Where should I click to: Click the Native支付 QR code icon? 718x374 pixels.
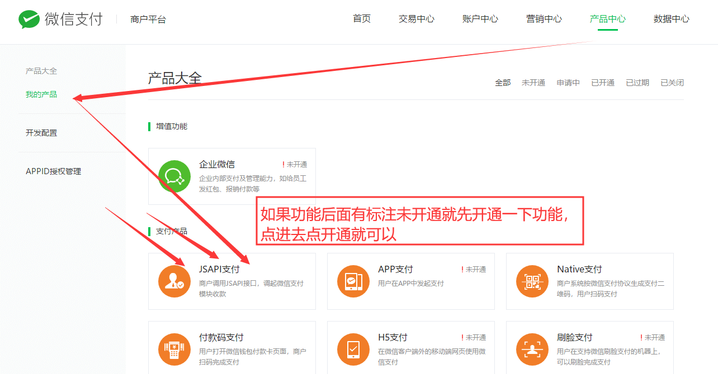pyautogui.click(x=532, y=281)
